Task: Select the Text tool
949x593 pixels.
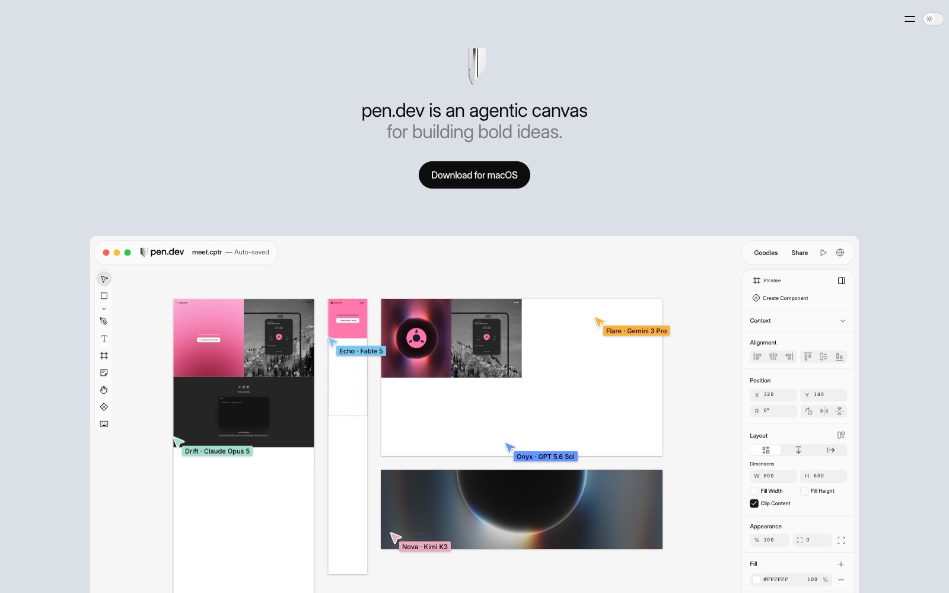Action: coord(104,339)
